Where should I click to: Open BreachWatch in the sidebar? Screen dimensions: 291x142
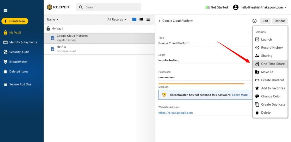coord(18,62)
